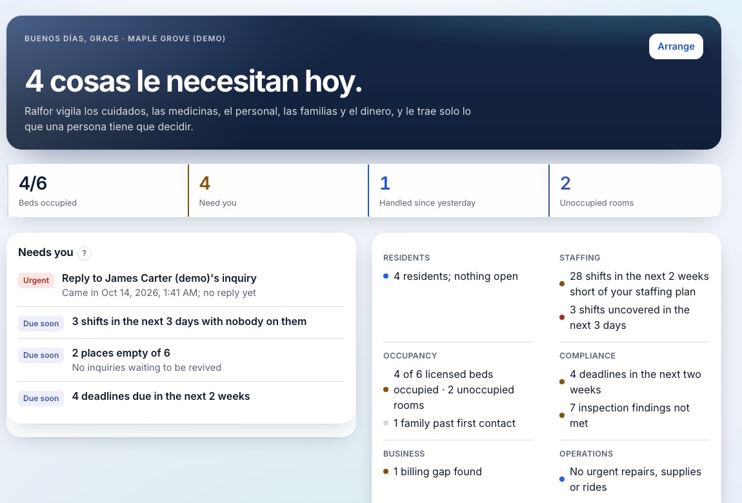Open the Needs you help icon
This screenshot has width=742, height=503.
(x=85, y=253)
